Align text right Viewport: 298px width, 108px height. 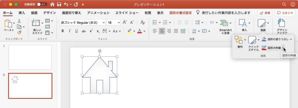click(x=169, y=31)
